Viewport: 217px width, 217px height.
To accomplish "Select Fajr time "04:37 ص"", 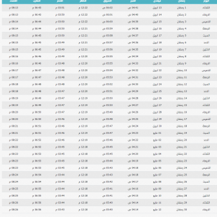I will coord(133,36).
